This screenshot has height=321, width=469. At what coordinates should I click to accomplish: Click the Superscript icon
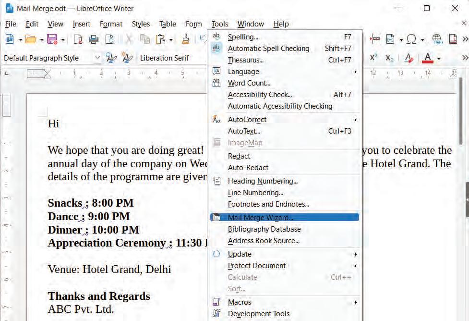(x=373, y=58)
